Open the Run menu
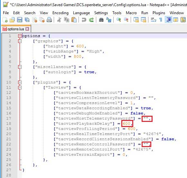The width and height of the screenshot is (187, 178). [x=145, y=13]
